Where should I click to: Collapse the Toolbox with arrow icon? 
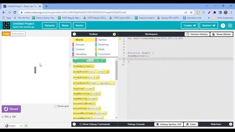point(74,34)
